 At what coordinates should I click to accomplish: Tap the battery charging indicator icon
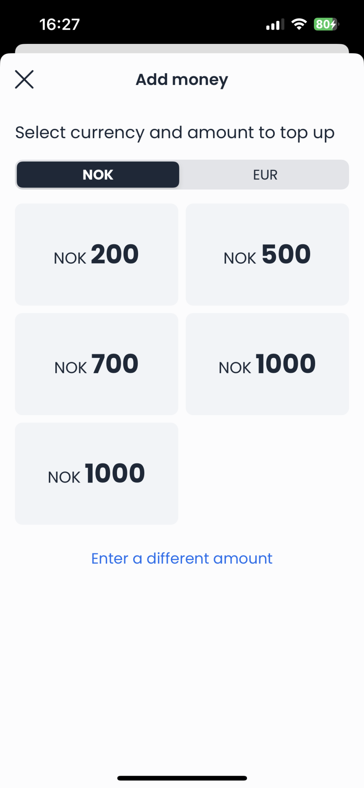[x=326, y=24]
